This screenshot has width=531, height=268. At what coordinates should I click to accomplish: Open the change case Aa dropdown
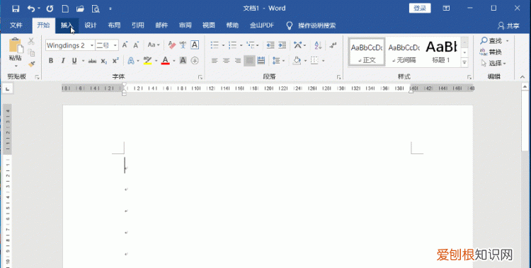tap(154, 45)
